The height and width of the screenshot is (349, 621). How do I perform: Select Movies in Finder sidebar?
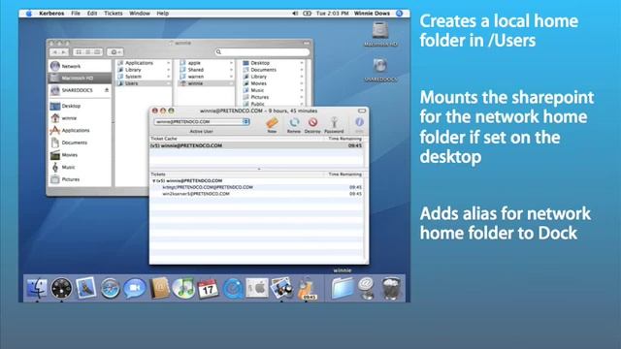click(x=80, y=155)
